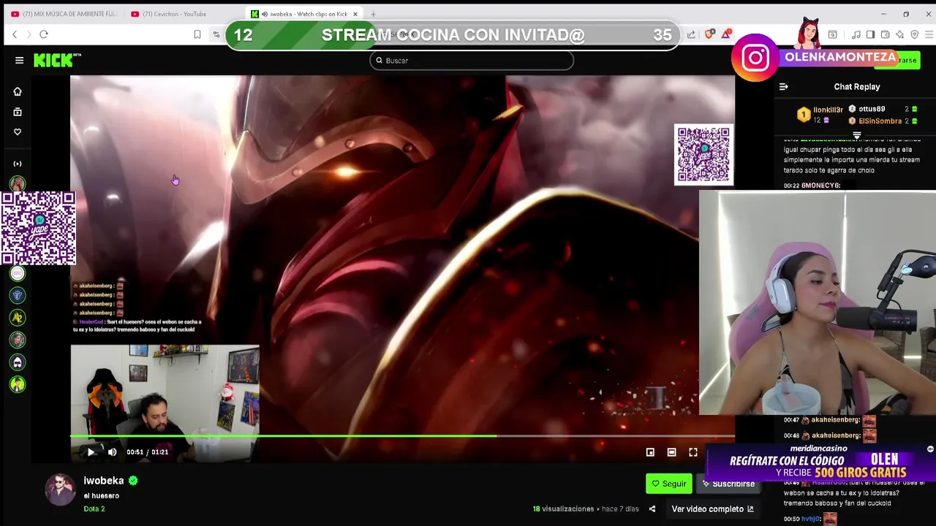The height and width of the screenshot is (526, 936).
Task: Open Browse icon in Kick sidebar
Action: coord(18,112)
